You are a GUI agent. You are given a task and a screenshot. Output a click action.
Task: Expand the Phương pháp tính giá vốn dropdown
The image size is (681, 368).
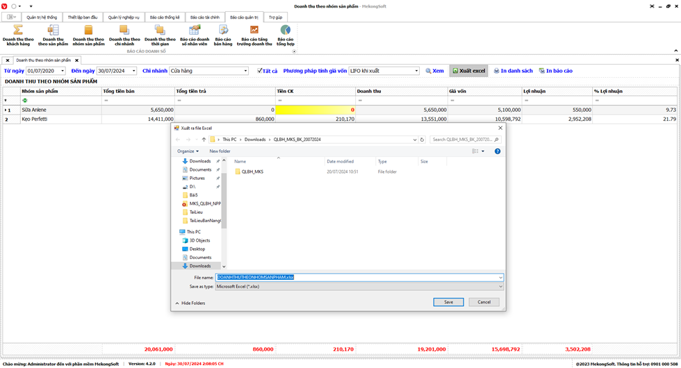pos(416,71)
